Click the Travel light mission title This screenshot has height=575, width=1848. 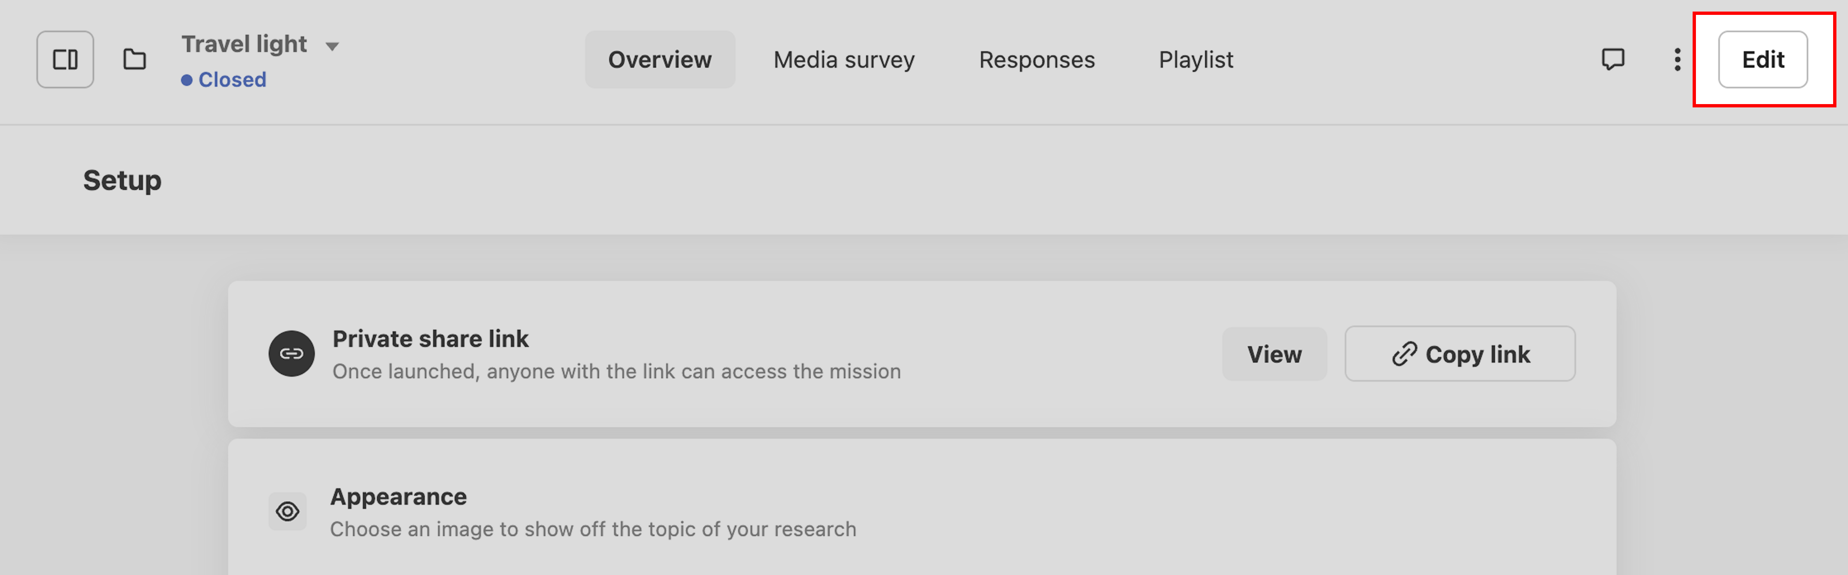click(244, 45)
